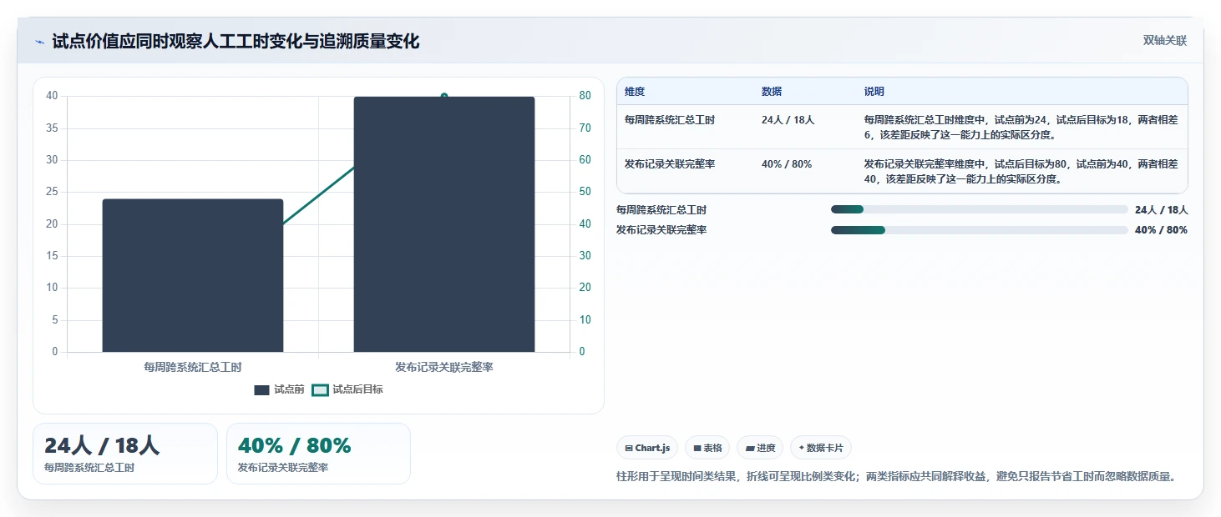Click x-axis label 每周跨系统汇总工时
This screenshot has height=517, width=1221.
tap(193, 367)
